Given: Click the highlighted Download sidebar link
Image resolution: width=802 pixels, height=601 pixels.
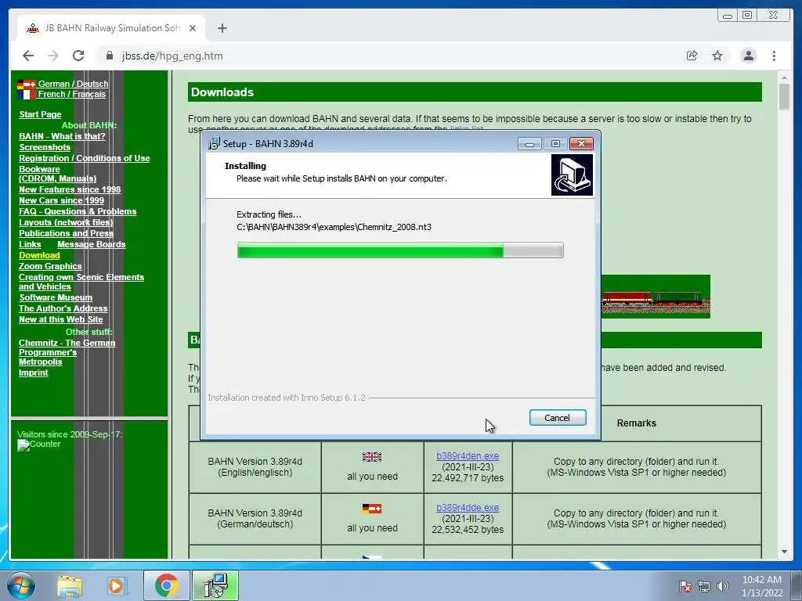Looking at the screenshot, I should (x=39, y=256).
